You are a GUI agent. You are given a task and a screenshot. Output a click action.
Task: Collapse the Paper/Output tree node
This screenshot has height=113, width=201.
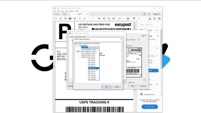(x=76, y=45)
